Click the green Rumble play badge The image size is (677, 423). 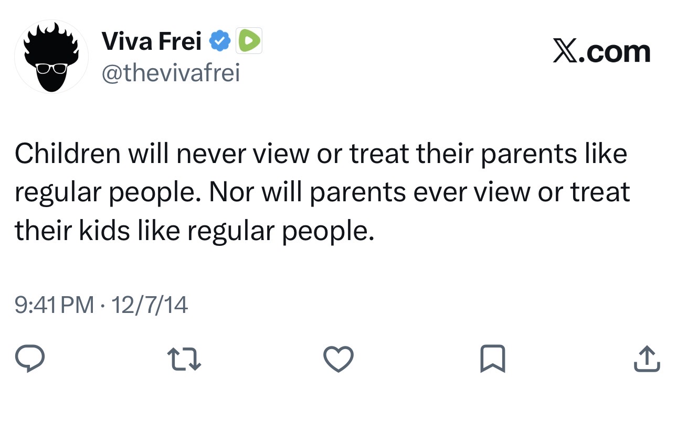pyautogui.click(x=250, y=41)
